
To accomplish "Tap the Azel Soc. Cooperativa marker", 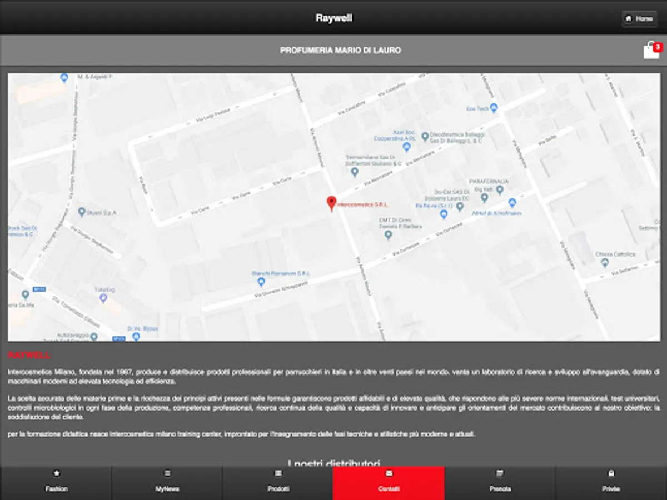I will pos(406,147).
